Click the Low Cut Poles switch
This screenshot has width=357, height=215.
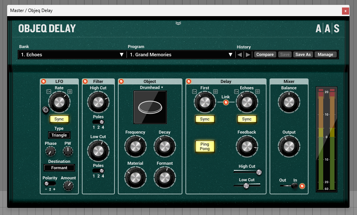click(98, 171)
